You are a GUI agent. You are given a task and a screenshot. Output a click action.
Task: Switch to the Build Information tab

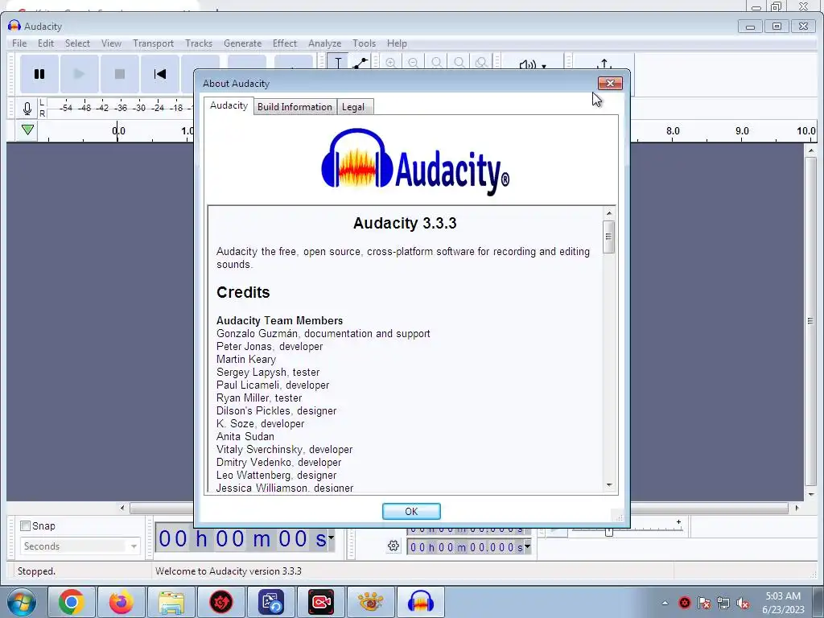[x=295, y=107]
